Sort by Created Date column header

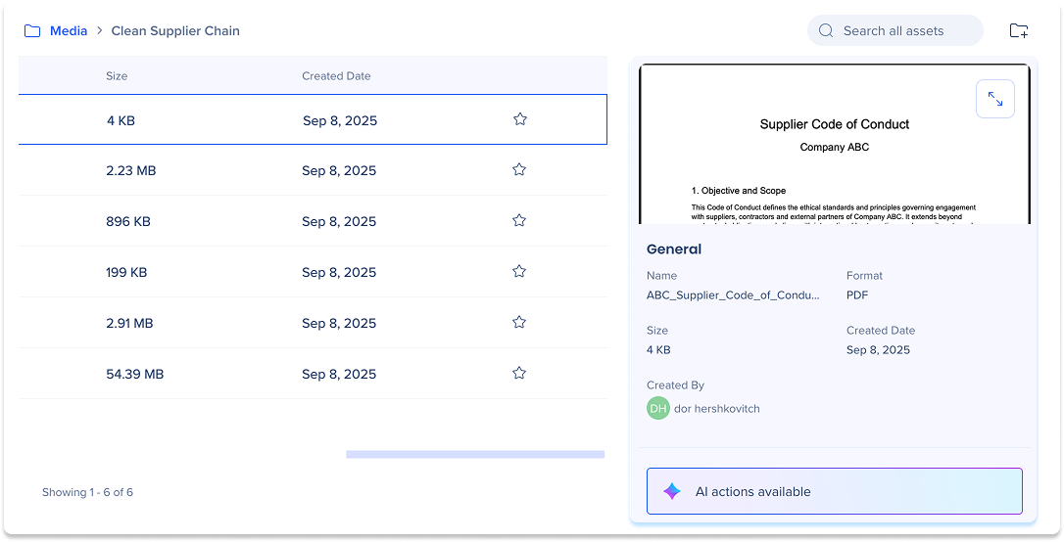pyautogui.click(x=336, y=75)
